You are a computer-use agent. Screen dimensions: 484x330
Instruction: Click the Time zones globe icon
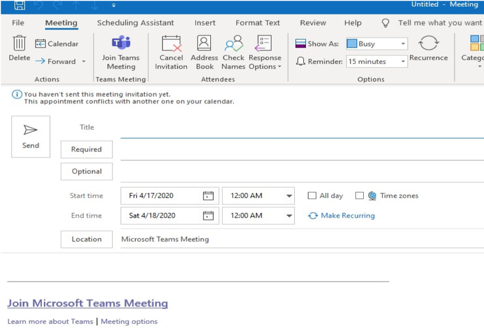[x=372, y=196]
